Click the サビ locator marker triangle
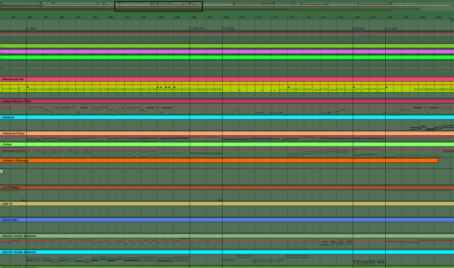The height and width of the screenshot is (268, 454). (x=28, y=28)
